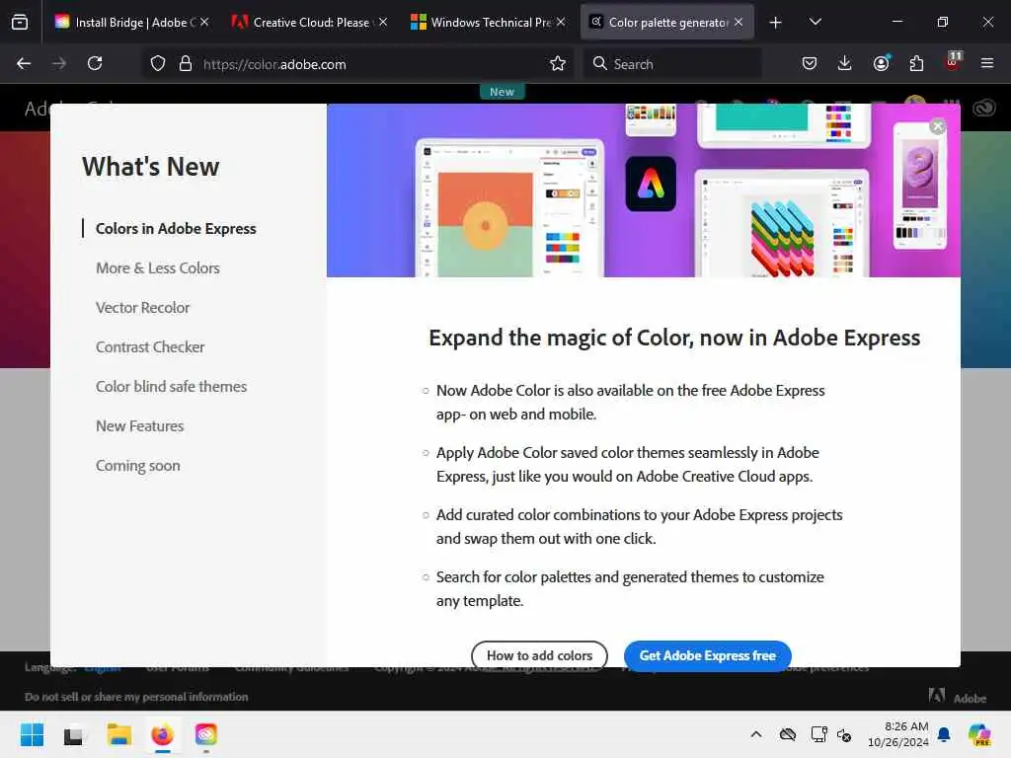Close the Color palette generator tab
This screenshot has height=758, width=1011.
tap(739, 22)
